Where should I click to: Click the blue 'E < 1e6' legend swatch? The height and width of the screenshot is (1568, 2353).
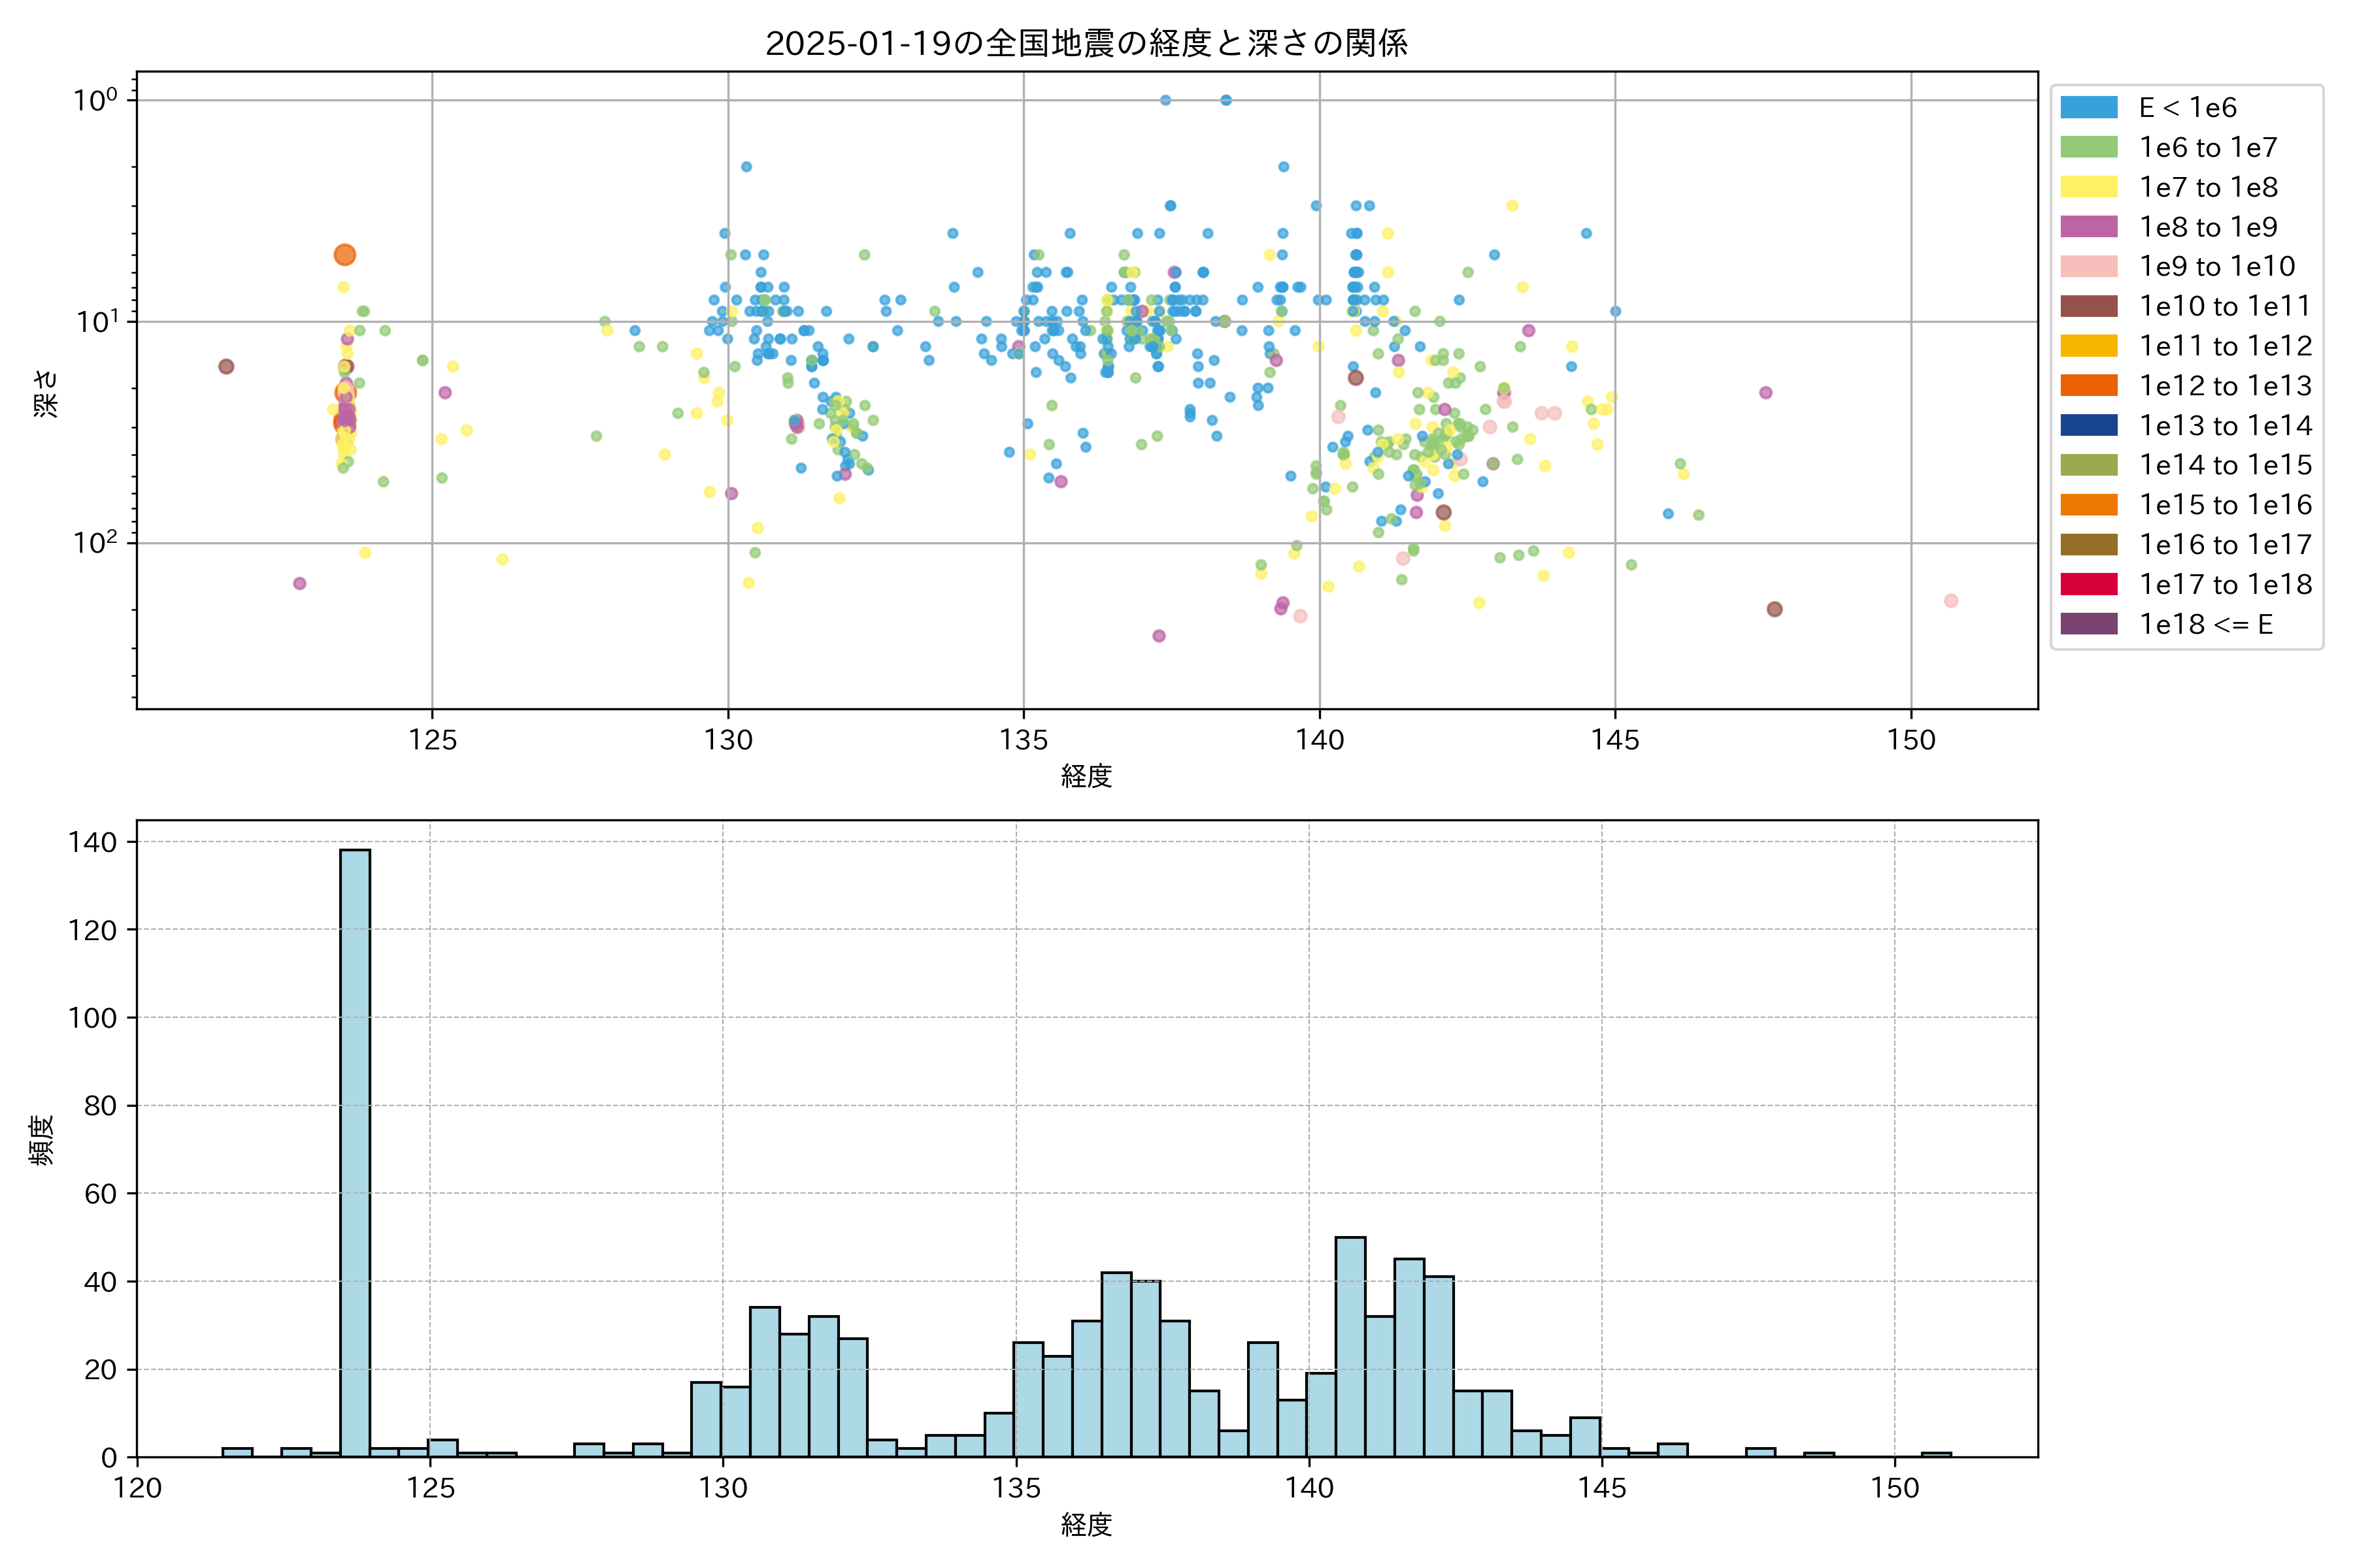point(2088,107)
